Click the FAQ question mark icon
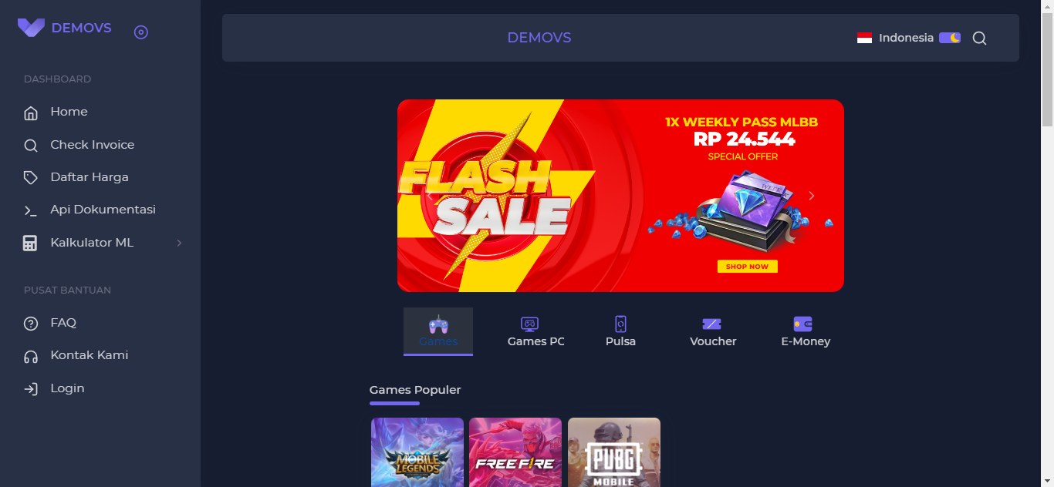The image size is (1054, 487). pyautogui.click(x=31, y=324)
